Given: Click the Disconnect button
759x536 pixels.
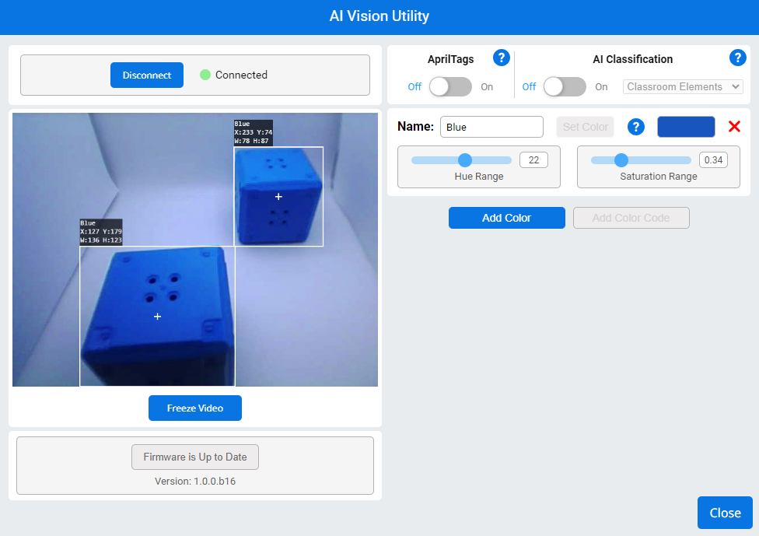Looking at the screenshot, I should pyautogui.click(x=146, y=75).
